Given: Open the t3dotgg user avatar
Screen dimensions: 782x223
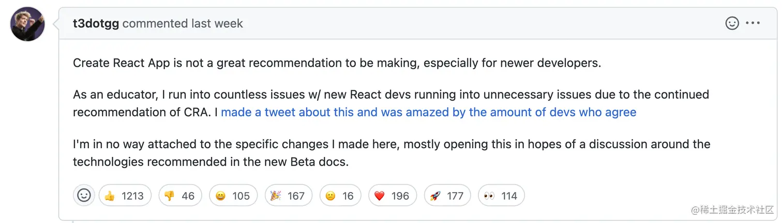Looking at the screenshot, I should pos(28,24).
